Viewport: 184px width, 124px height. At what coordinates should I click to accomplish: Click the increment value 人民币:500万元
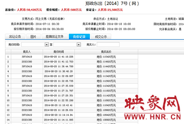(71, 10)
